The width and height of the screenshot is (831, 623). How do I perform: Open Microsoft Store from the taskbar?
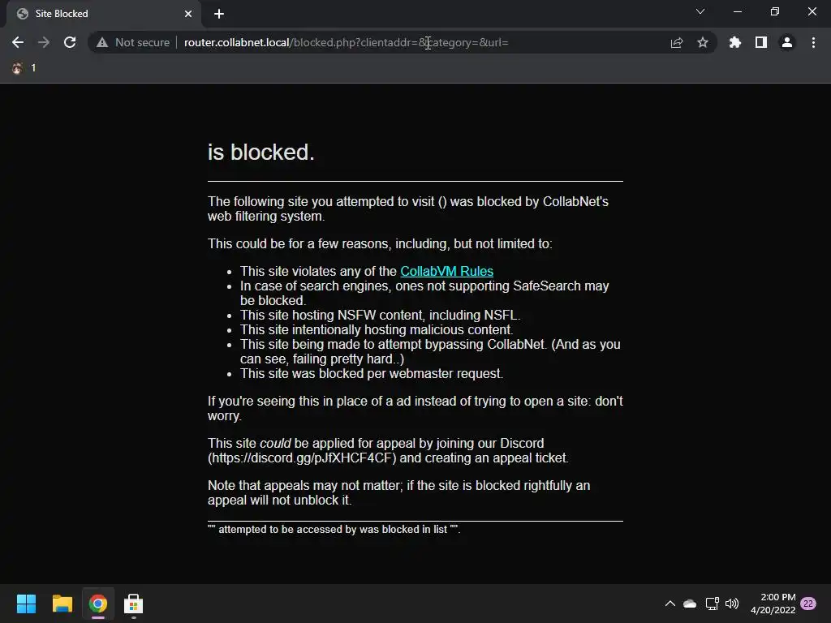click(x=134, y=604)
